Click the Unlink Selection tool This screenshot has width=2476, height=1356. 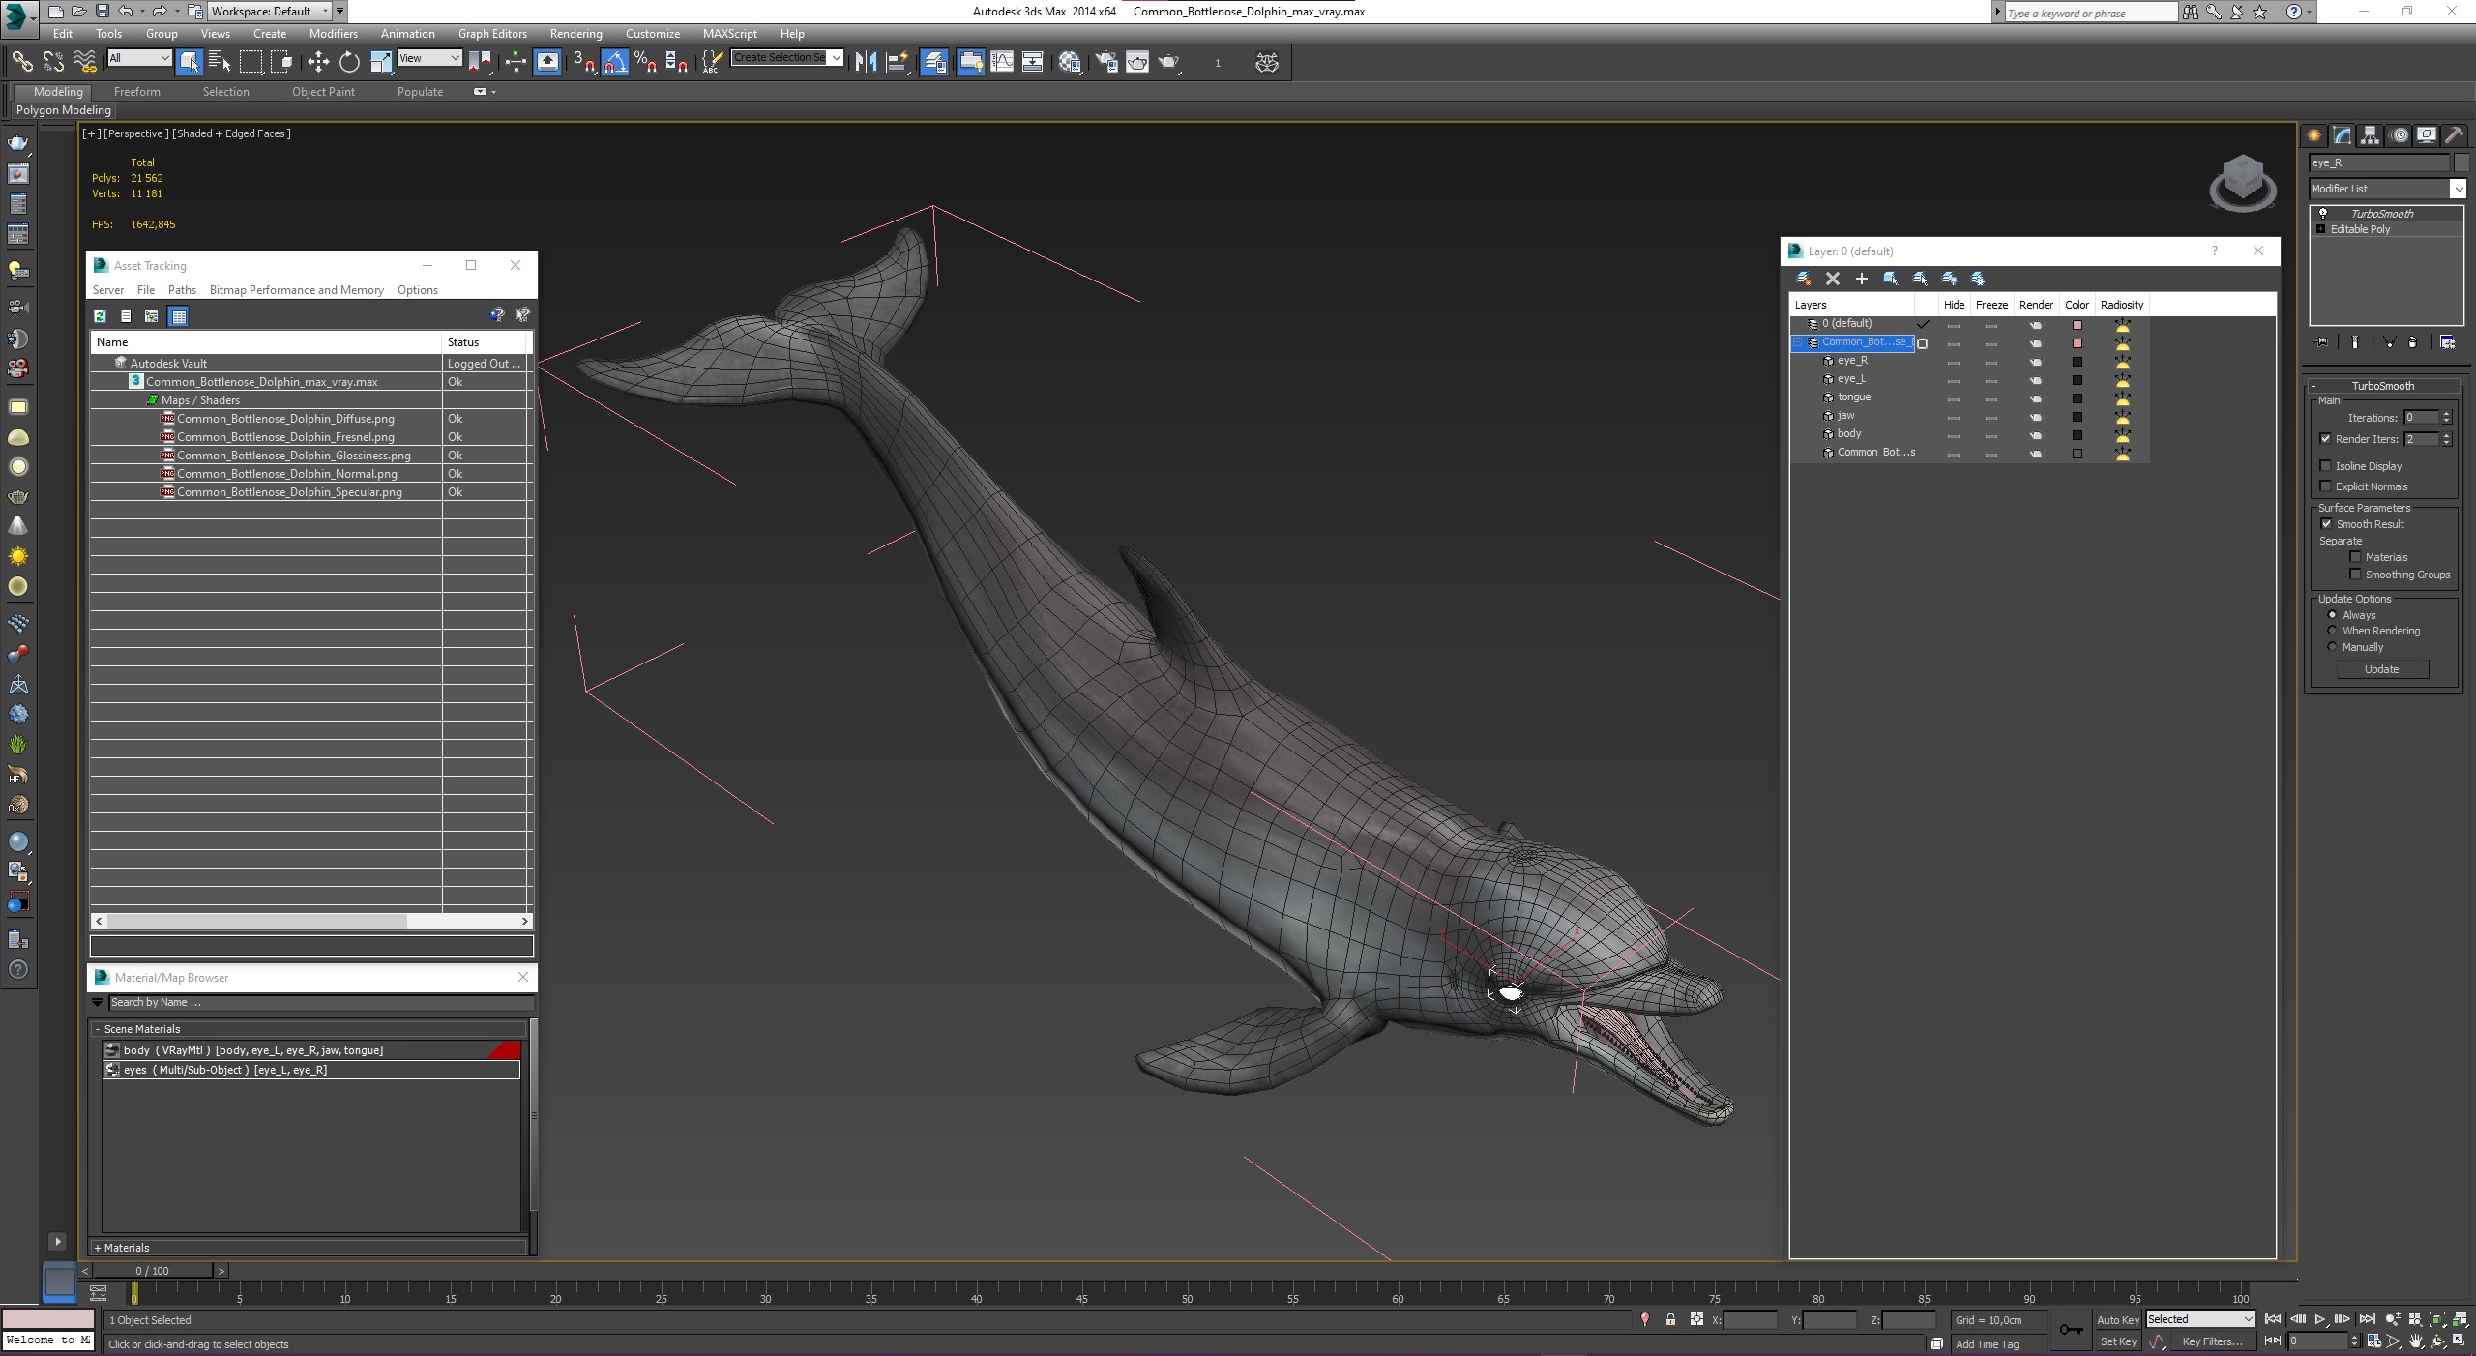[x=53, y=62]
